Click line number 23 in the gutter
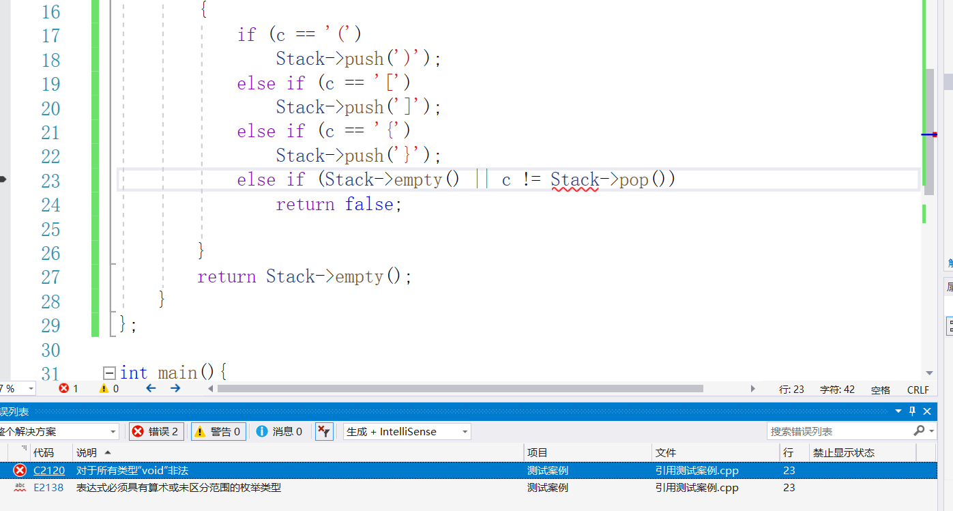 [x=50, y=181]
